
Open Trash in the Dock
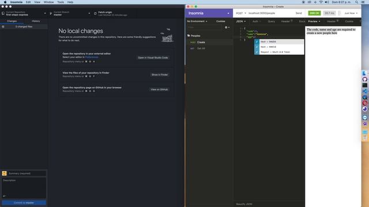(365, 138)
